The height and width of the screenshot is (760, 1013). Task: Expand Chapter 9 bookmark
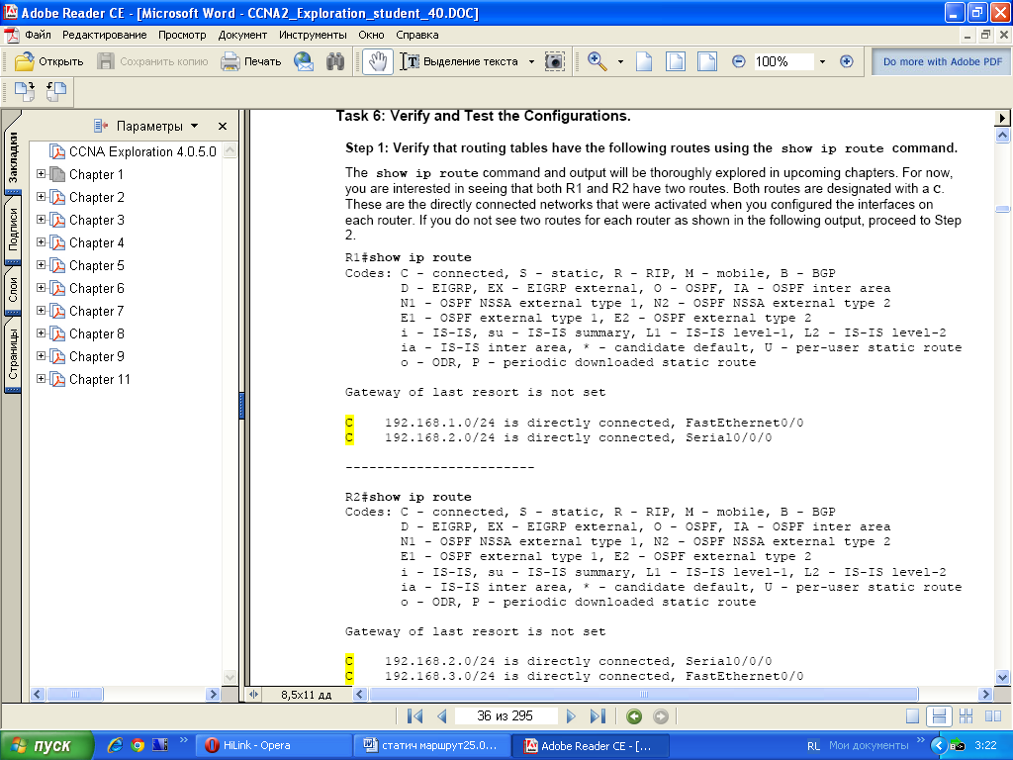pos(41,356)
